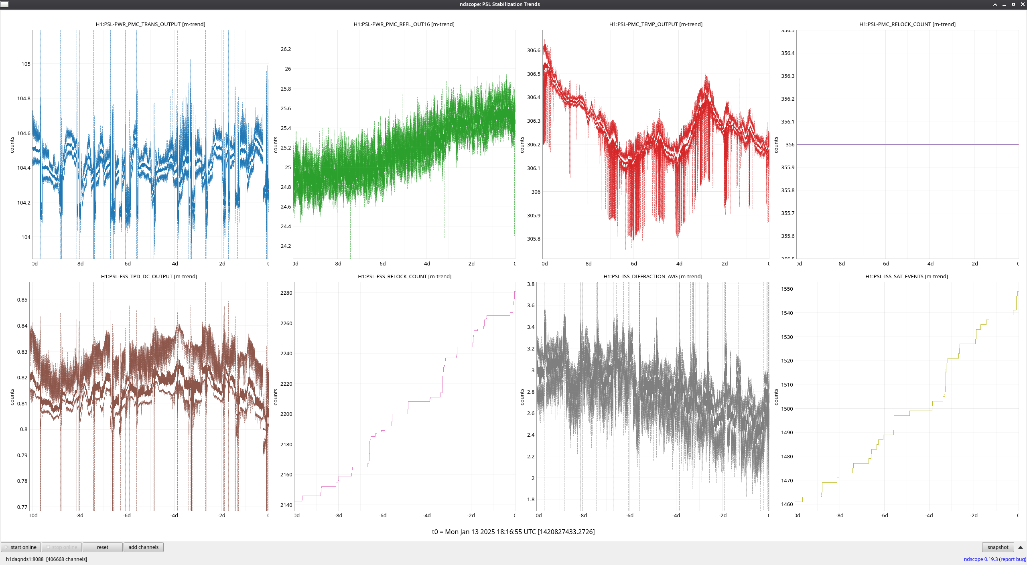Follow the report bug link

tap(1012, 559)
